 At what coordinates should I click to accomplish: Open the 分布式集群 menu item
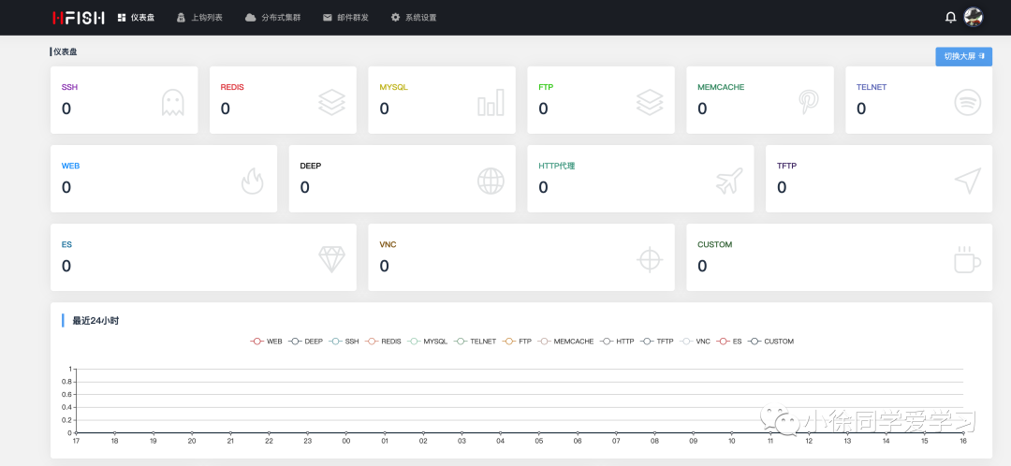(x=272, y=18)
